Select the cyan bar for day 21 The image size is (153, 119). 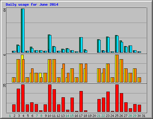pos(100,46)
